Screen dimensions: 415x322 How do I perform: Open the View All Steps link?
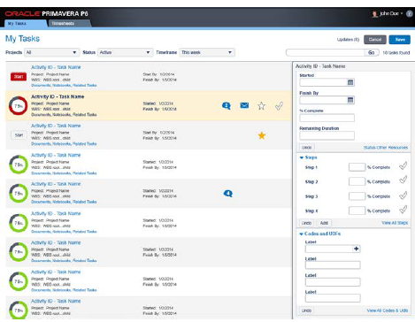(395, 223)
